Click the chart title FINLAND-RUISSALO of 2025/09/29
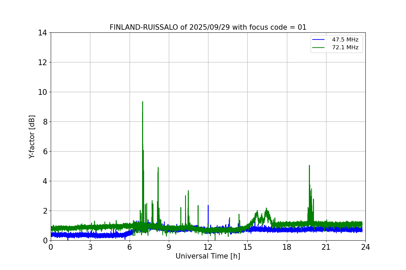 pyautogui.click(x=208, y=27)
